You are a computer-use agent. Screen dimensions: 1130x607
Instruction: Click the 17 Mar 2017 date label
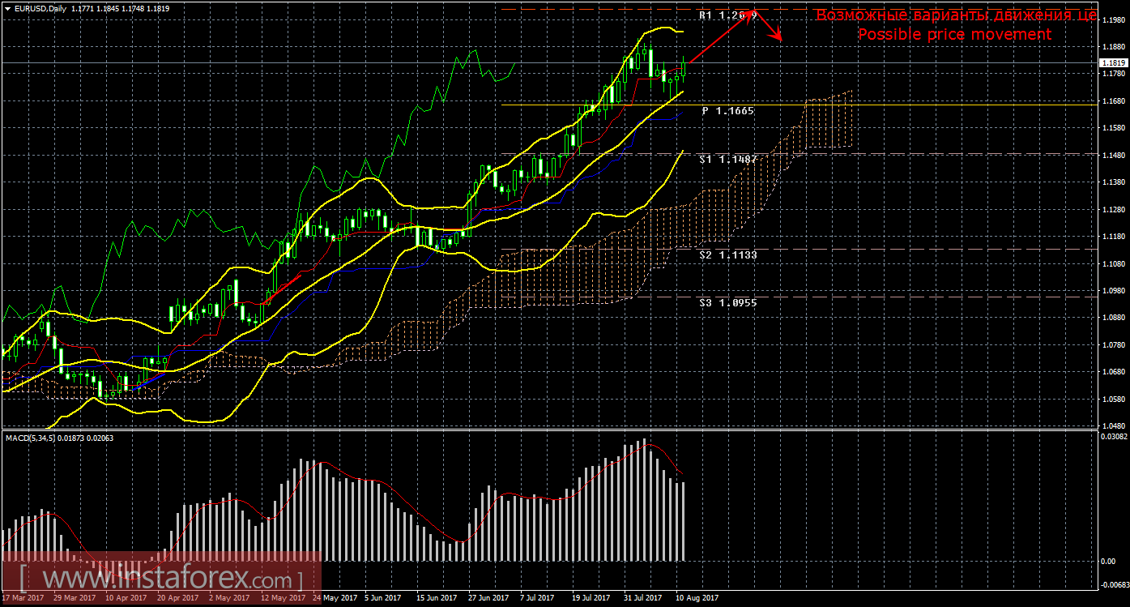(x=23, y=598)
